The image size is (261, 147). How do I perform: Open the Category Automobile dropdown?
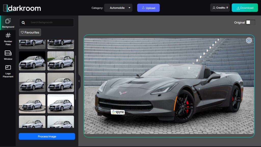(118, 8)
